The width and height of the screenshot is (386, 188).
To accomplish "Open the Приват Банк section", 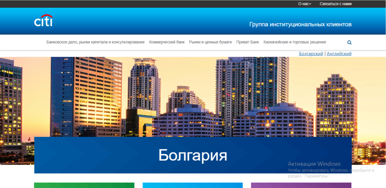I will (247, 42).
